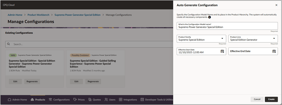Click the CPQ Cloud header title
The height and width of the screenshot is (105, 282).
pyautogui.click(x=9, y=5)
